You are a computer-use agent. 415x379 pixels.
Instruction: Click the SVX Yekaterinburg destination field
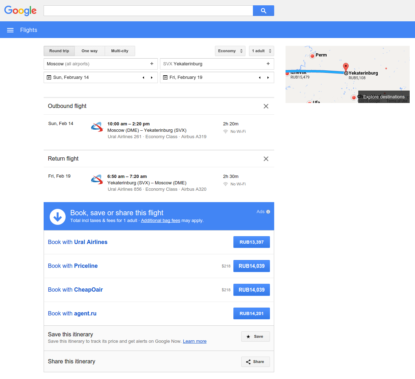pyautogui.click(x=217, y=64)
